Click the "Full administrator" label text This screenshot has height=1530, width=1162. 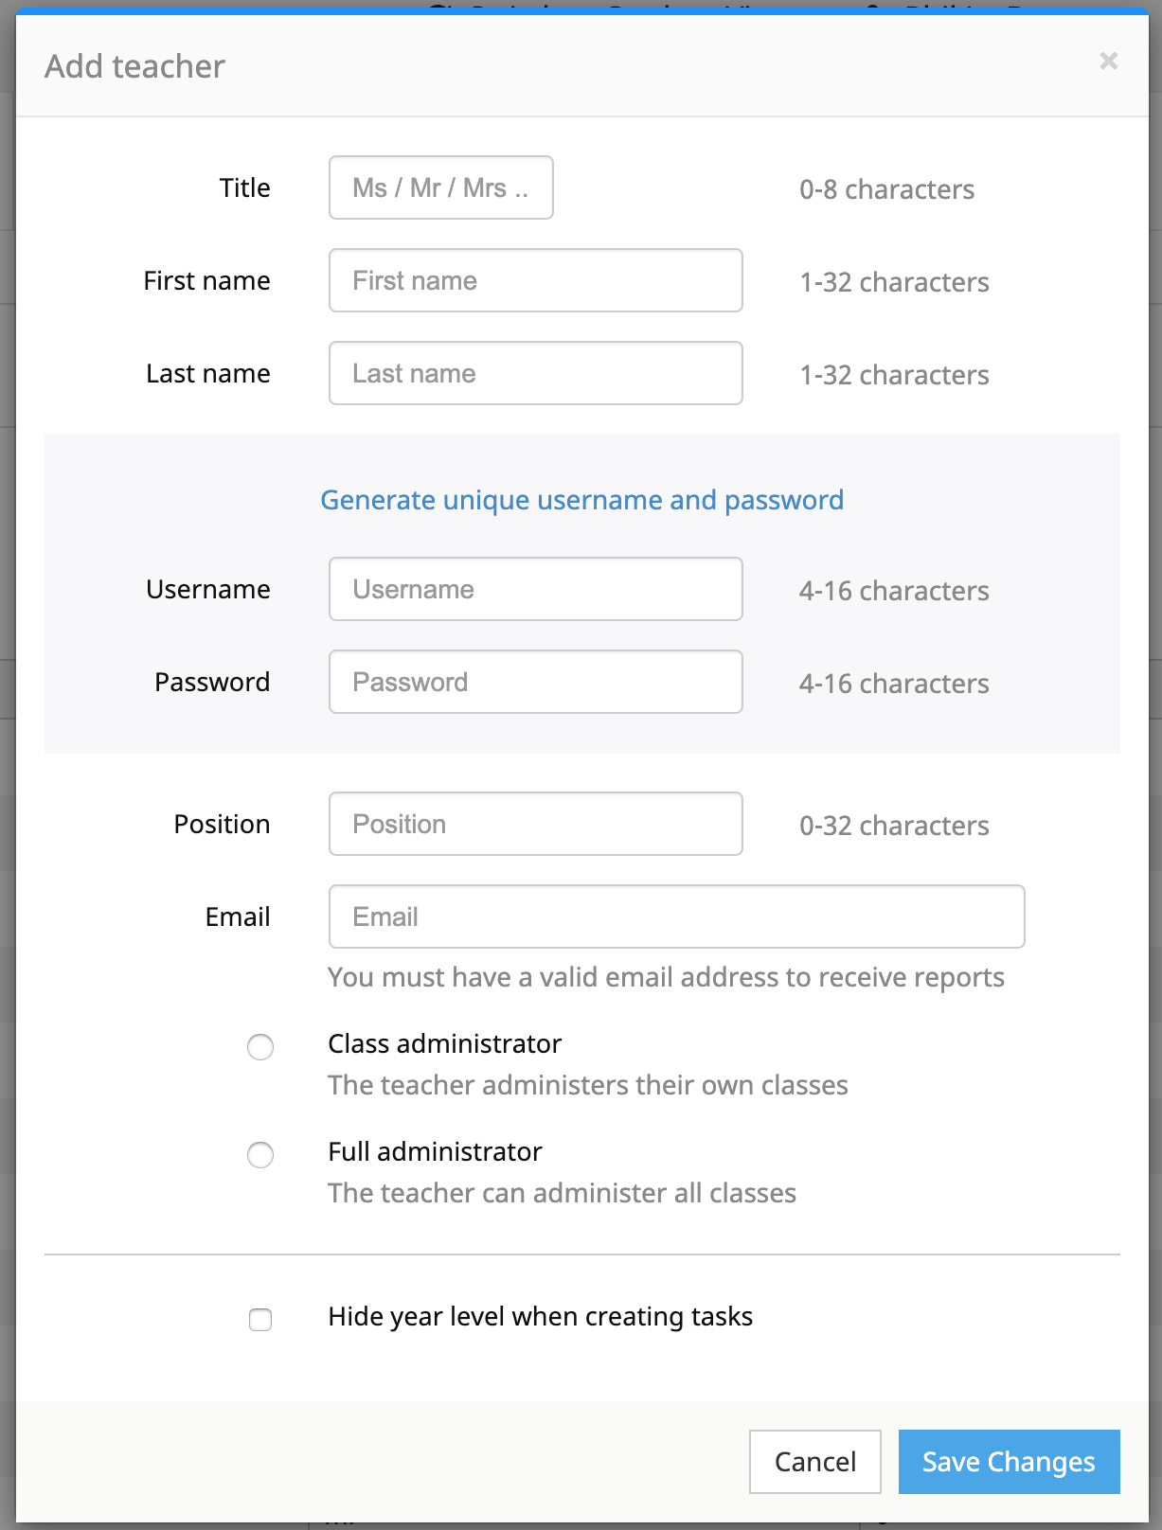point(435,1151)
